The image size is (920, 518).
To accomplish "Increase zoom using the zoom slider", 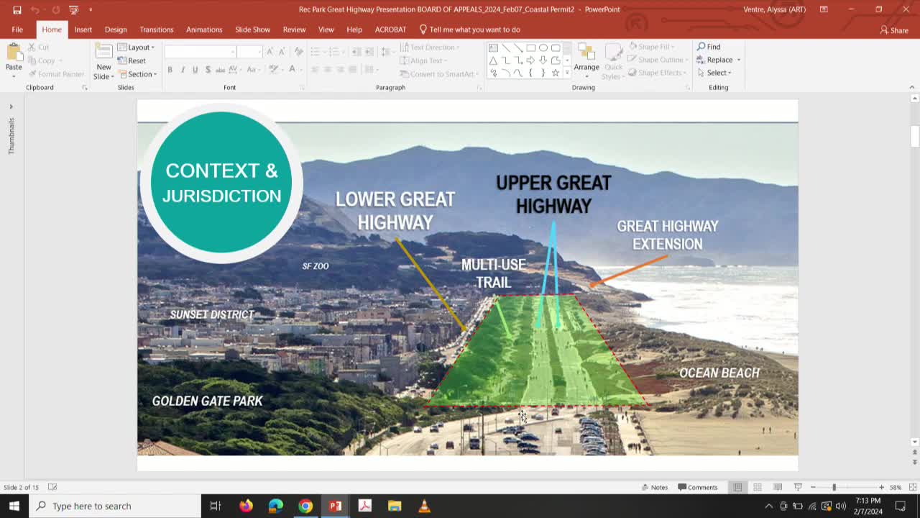I will tap(880, 487).
